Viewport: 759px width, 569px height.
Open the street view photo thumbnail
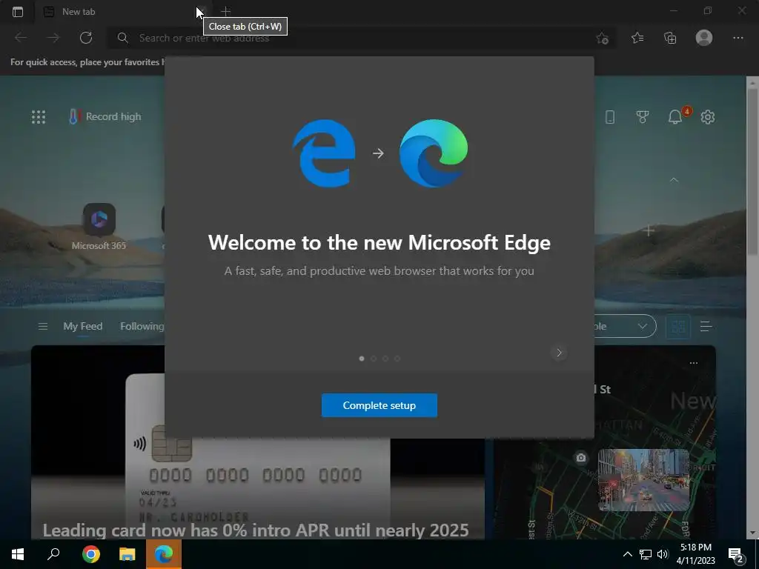click(x=644, y=480)
